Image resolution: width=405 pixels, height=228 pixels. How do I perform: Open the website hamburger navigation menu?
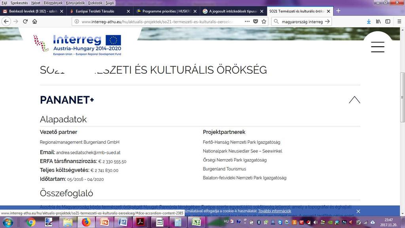(378, 47)
